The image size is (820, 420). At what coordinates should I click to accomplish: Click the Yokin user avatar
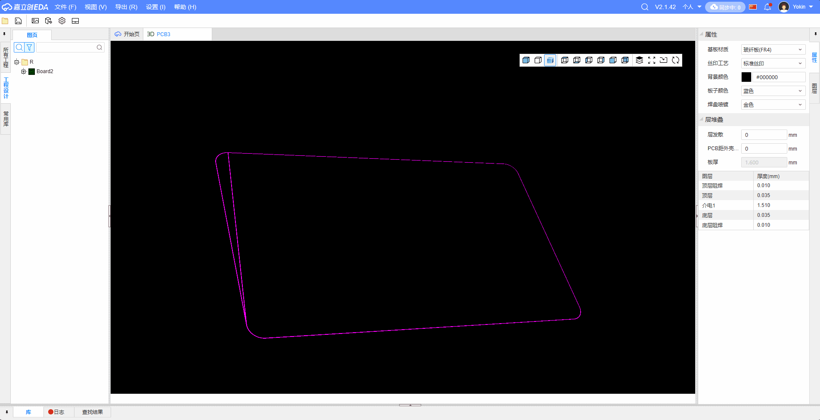click(784, 7)
